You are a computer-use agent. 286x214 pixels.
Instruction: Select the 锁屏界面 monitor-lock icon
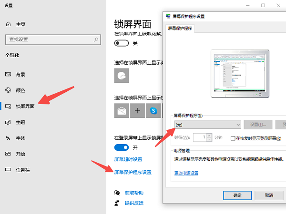[8, 106]
